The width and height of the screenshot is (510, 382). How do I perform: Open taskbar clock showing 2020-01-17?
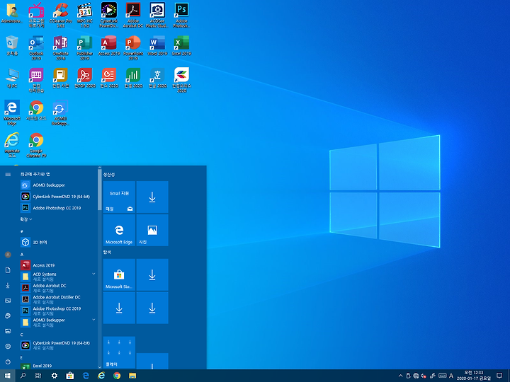pos(474,376)
